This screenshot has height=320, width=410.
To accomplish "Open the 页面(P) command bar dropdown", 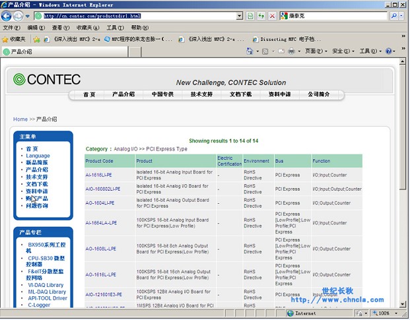I will pos(316,51).
